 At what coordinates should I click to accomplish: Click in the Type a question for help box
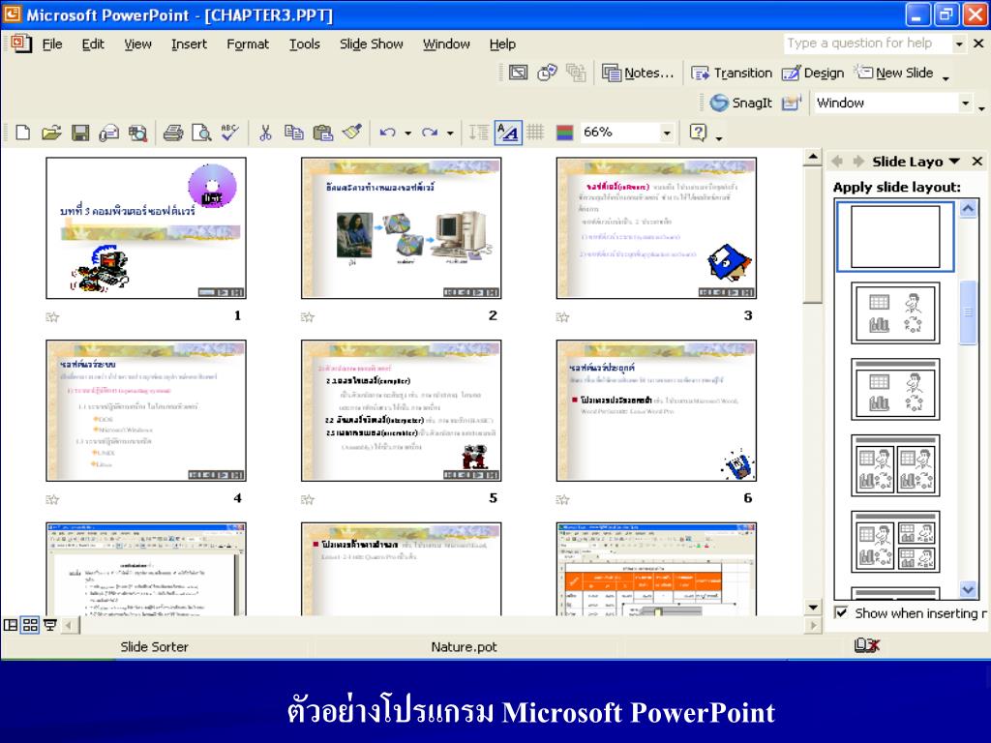[866, 43]
